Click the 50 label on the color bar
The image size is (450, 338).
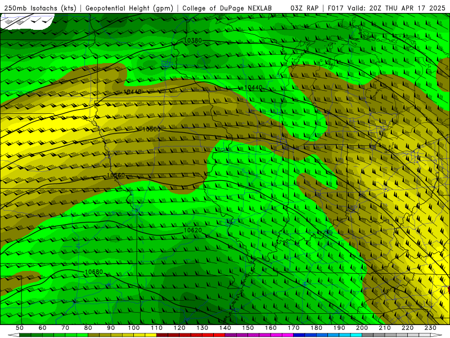pyautogui.click(x=20, y=328)
